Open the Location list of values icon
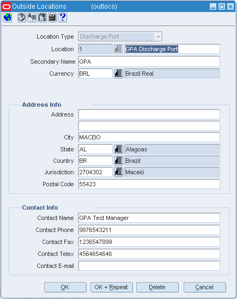The width and height of the screenshot is (237, 299). tap(119, 49)
